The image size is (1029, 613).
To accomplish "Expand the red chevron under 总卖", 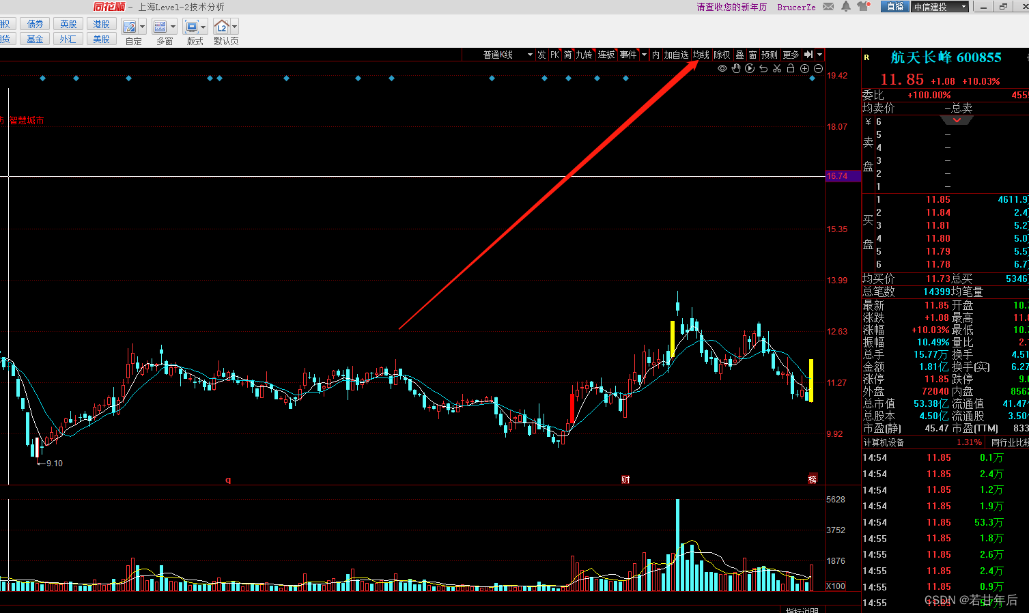I will [x=957, y=120].
